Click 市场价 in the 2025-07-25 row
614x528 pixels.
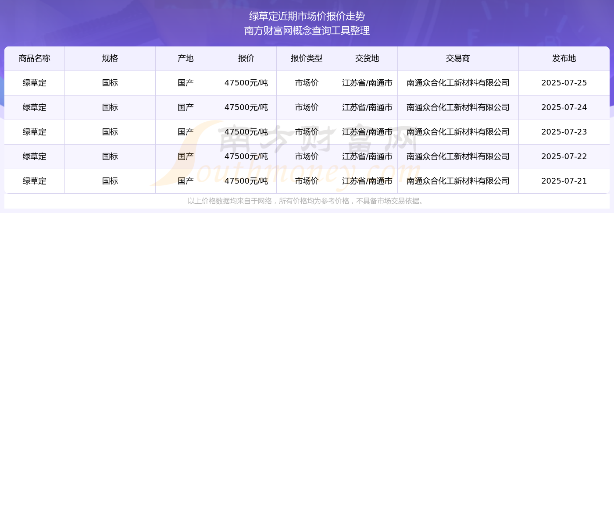click(307, 83)
